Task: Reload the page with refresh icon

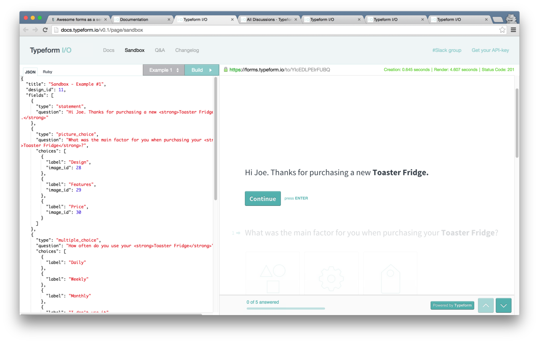Action: (x=45, y=30)
